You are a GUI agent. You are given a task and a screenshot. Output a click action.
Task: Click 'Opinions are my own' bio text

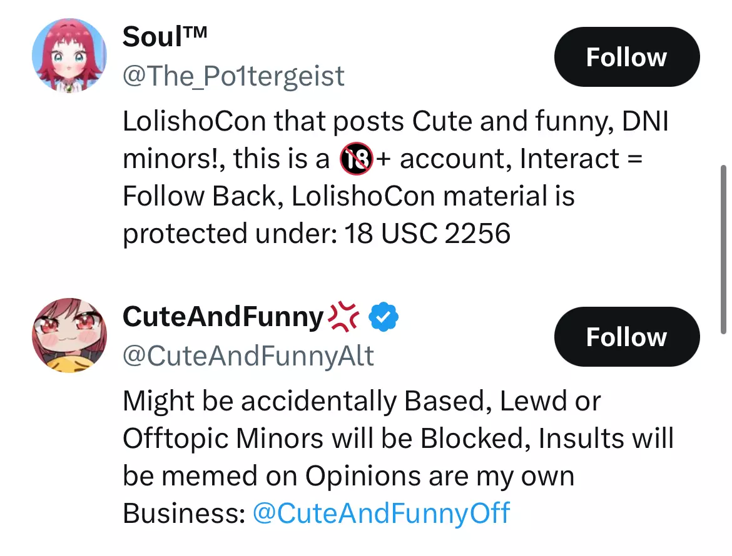pos(440,476)
